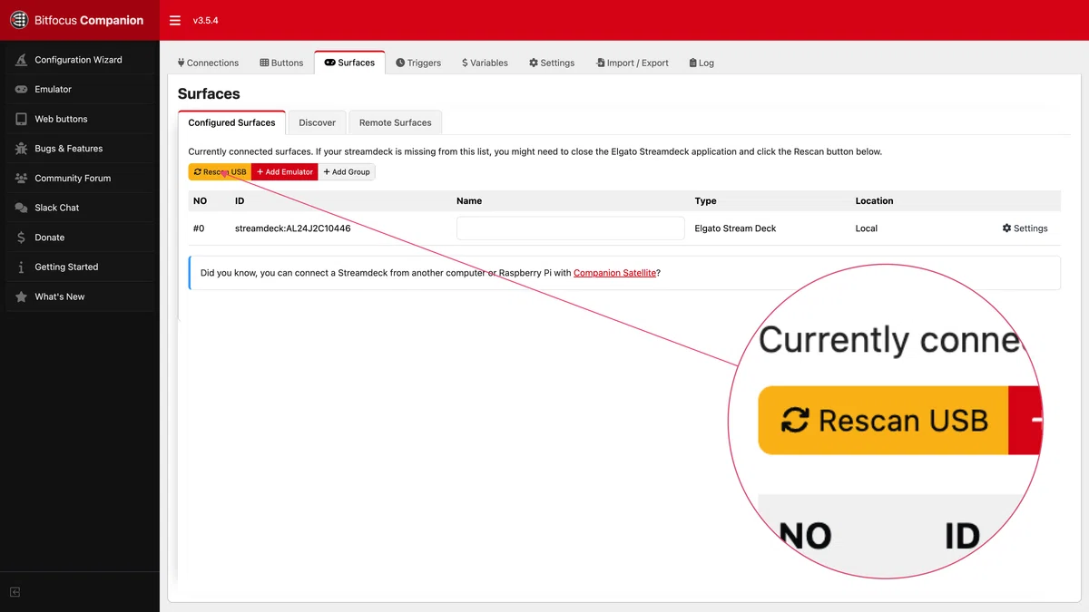This screenshot has height=612, width=1089.
Task: Open the Variables tab
Action: point(485,63)
